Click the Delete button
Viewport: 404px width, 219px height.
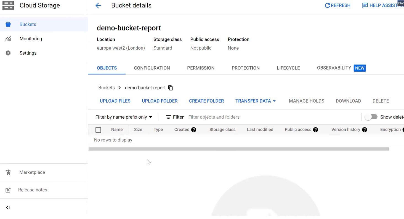381,101
